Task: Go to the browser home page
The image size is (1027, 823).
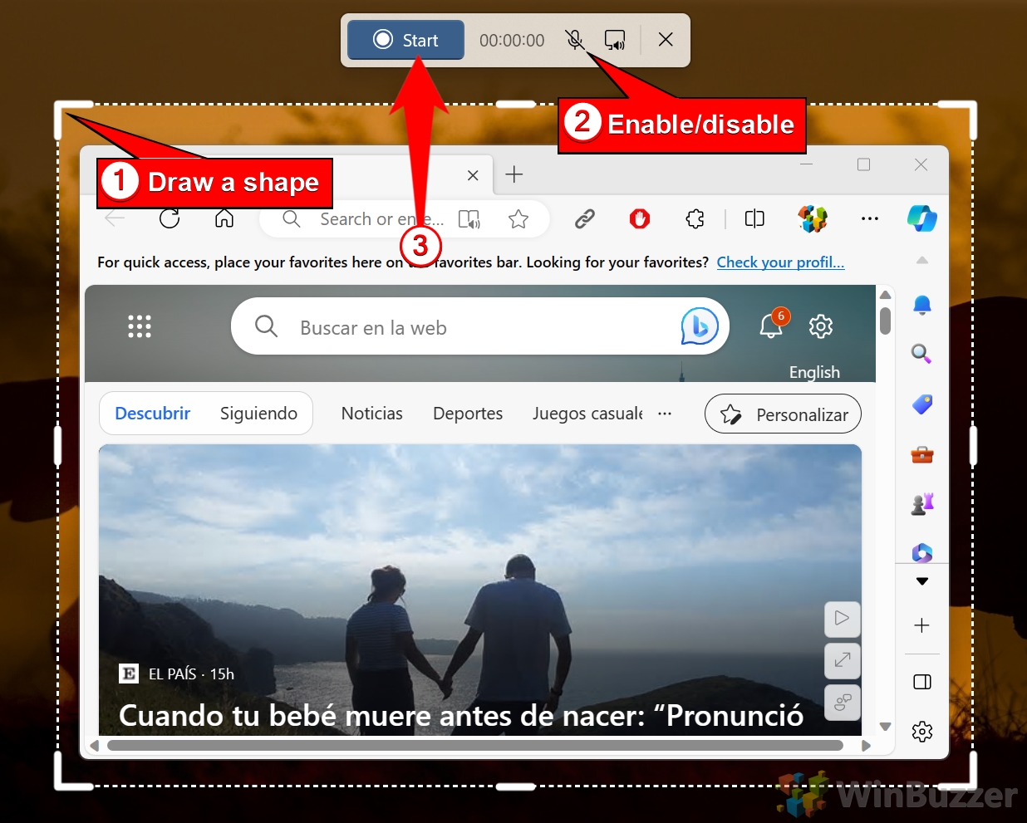Action: [x=224, y=218]
